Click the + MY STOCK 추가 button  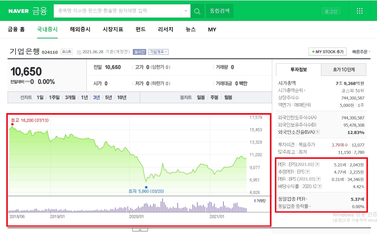tap(328, 52)
